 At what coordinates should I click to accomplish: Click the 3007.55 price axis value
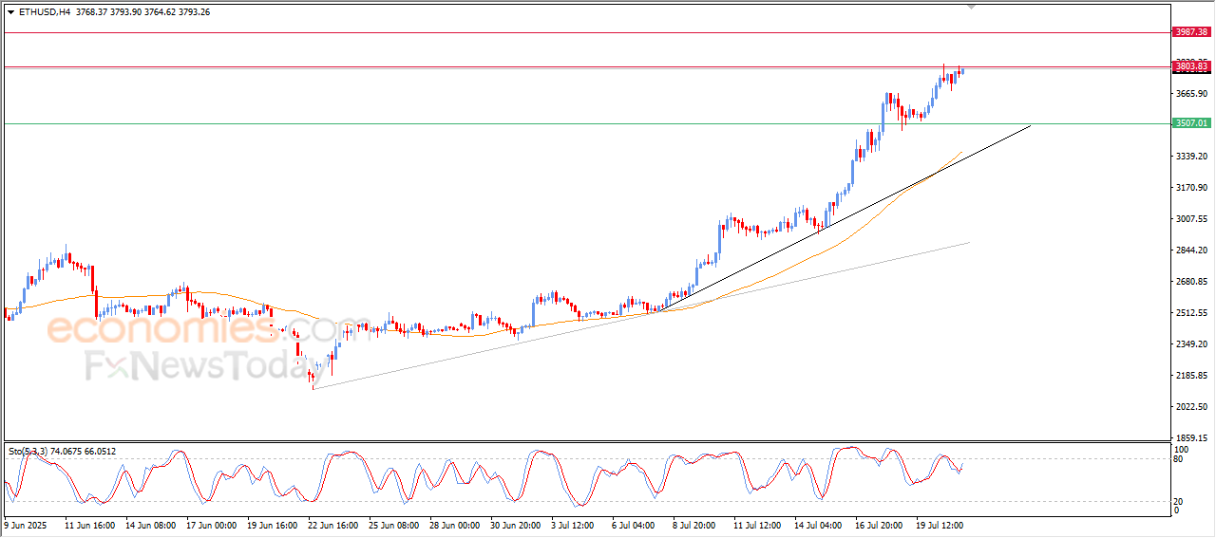[1191, 219]
